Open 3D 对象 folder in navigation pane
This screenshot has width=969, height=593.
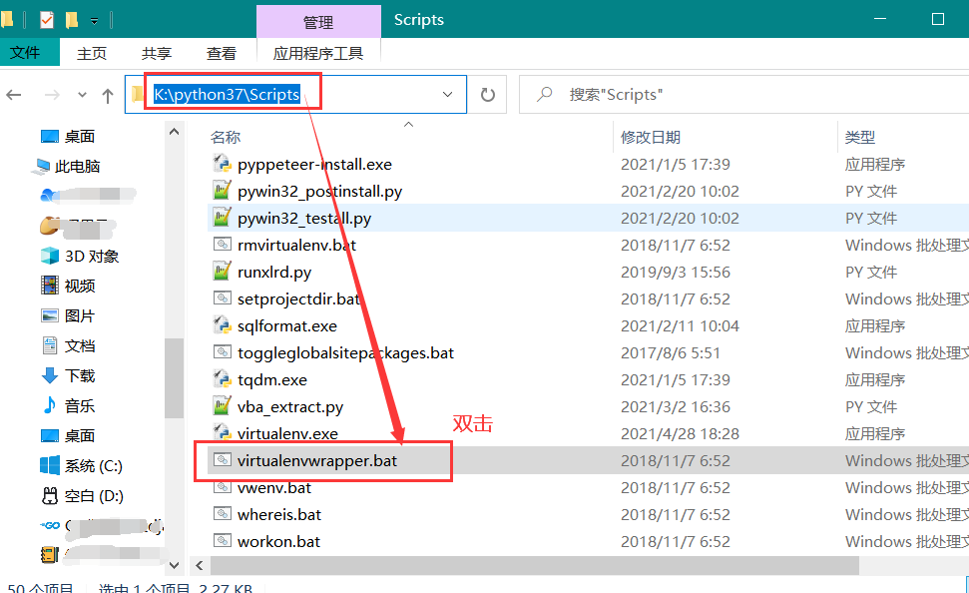[x=92, y=256]
